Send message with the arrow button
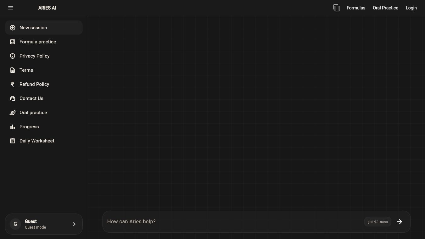 (x=400, y=222)
